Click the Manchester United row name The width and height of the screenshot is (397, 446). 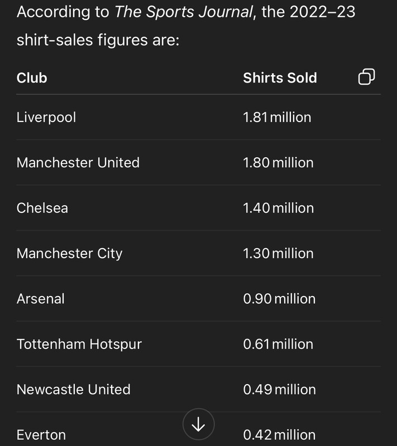78,163
